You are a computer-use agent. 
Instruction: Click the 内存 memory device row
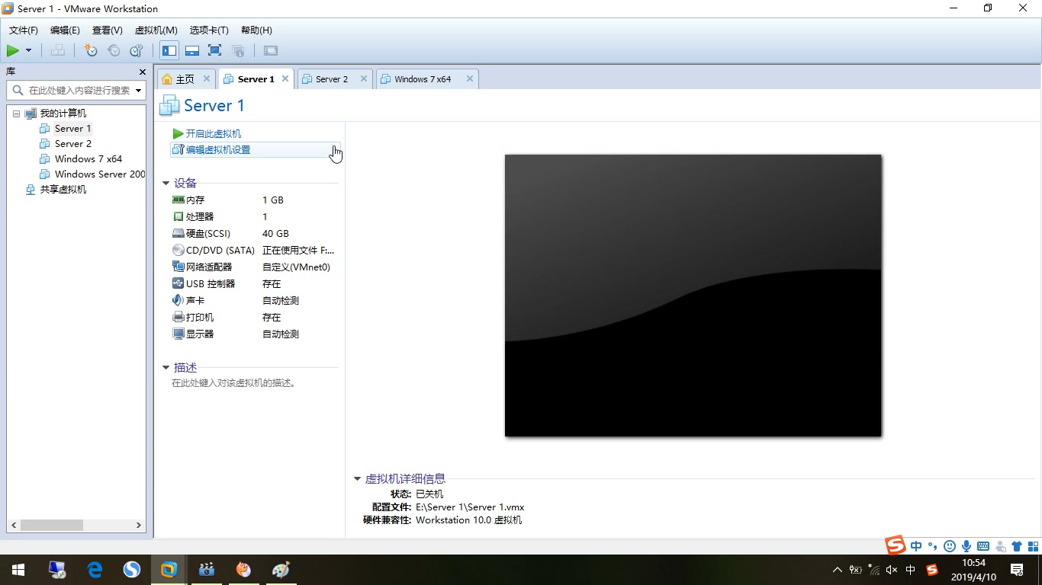pyautogui.click(x=255, y=200)
